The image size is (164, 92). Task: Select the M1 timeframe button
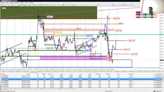point(78,5)
